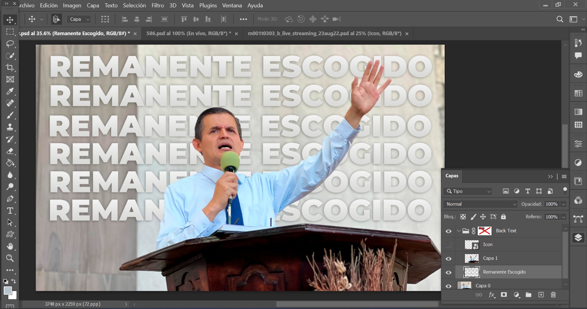Open the Filtro menu

pos(158,5)
